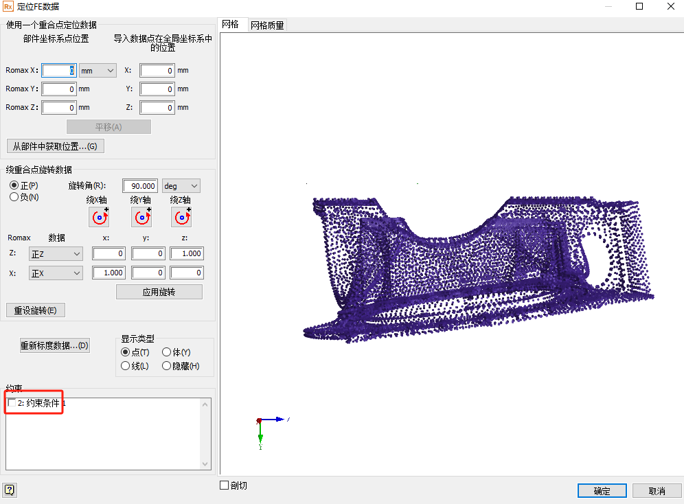Image resolution: width=684 pixels, height=504 pixels.
Task: Select the 负(N) negative radio button
Action: pyautogui.click(x=14, y=197)
